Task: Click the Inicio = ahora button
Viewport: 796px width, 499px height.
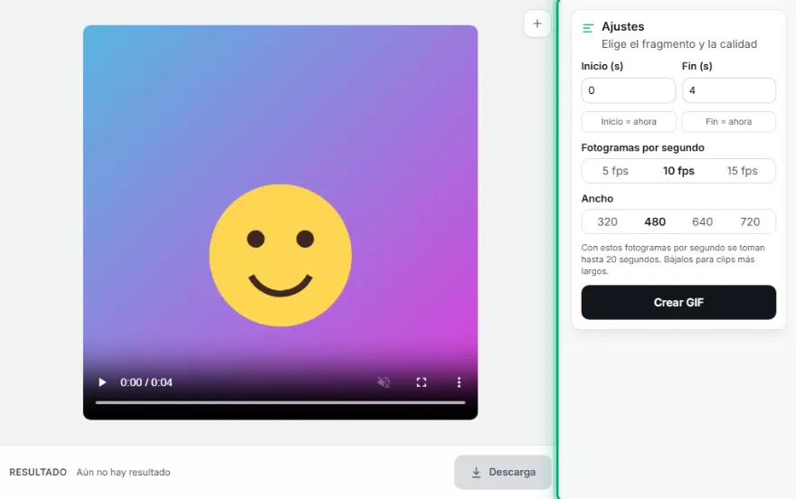Action: click(629, 122)
